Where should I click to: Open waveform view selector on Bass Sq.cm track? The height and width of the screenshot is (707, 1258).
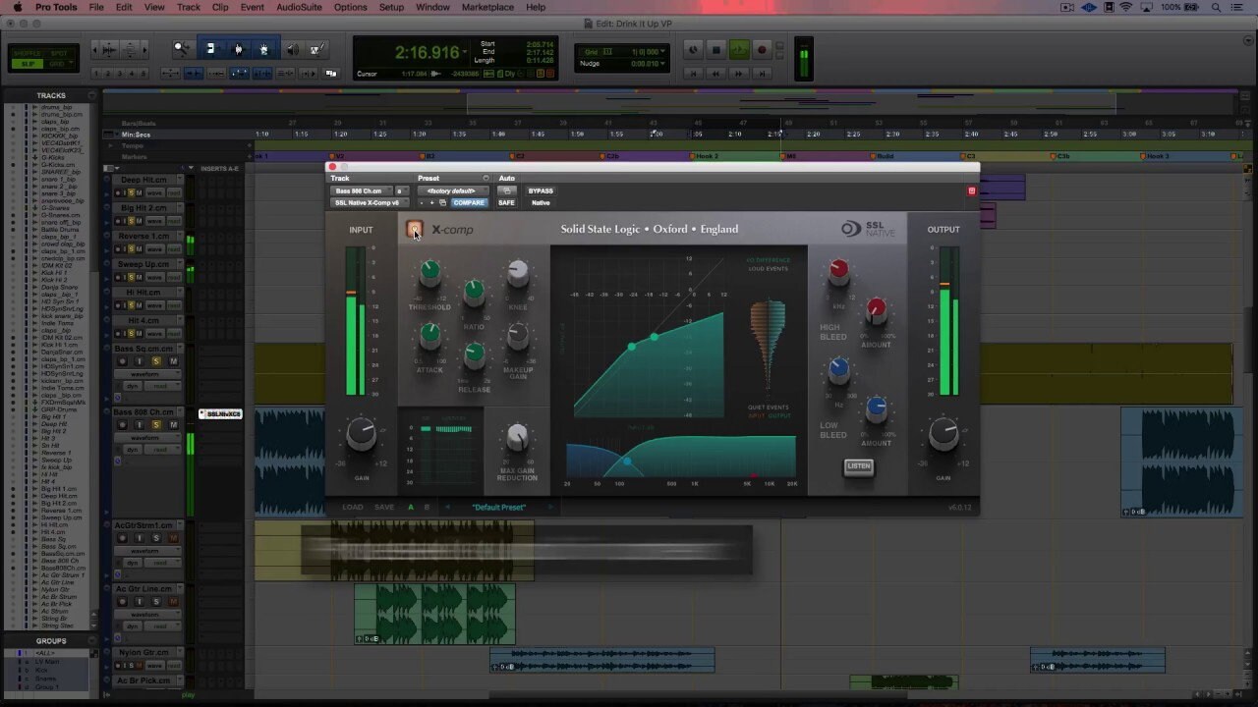pos(145,374)
